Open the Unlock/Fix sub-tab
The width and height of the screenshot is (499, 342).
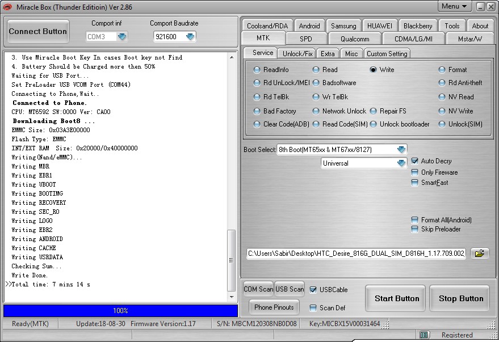pyautogui.click(x=297, y=54)
